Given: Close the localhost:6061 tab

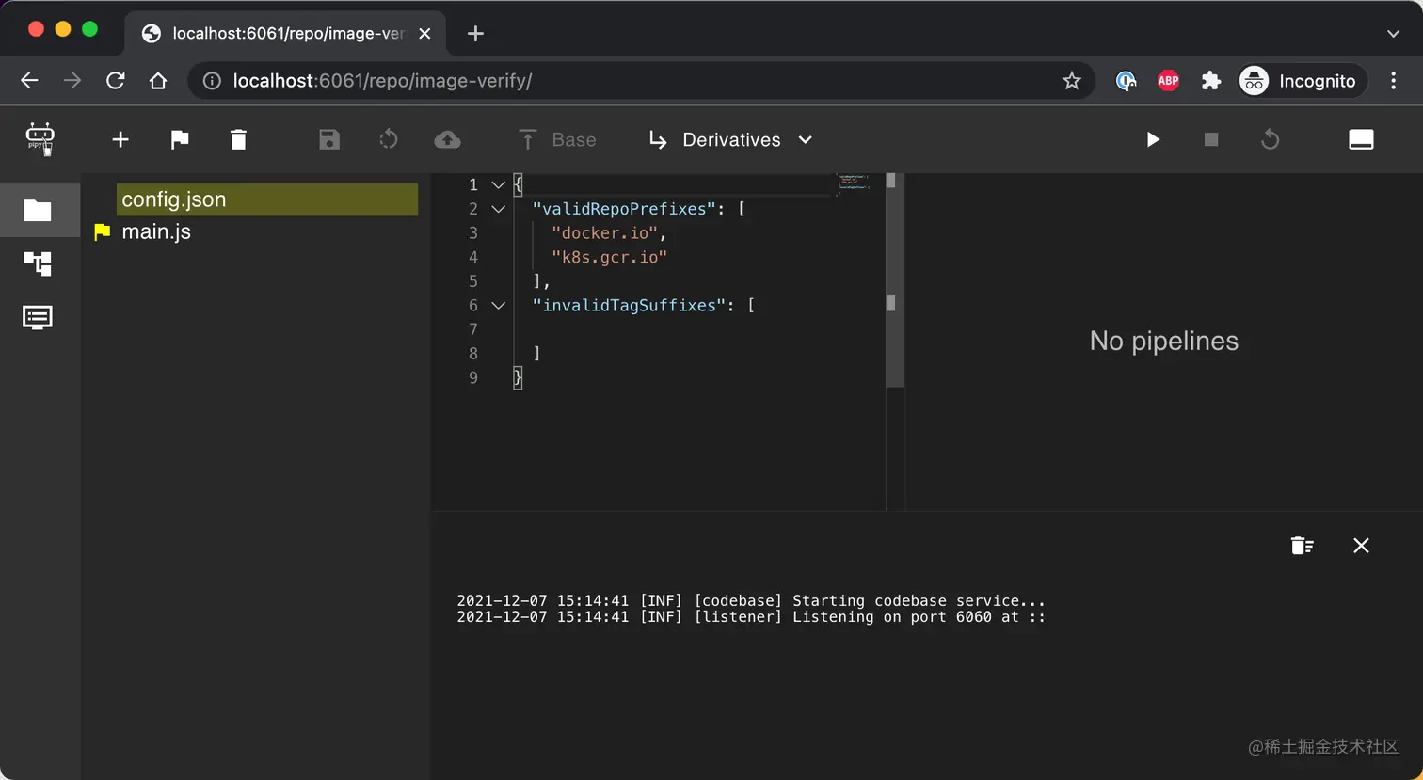Looking at the screenshot, I should [424, 34].
